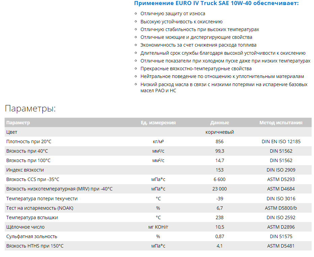Click the bullet starting 'Длительный срок службы'

click(x=223, y=53)
